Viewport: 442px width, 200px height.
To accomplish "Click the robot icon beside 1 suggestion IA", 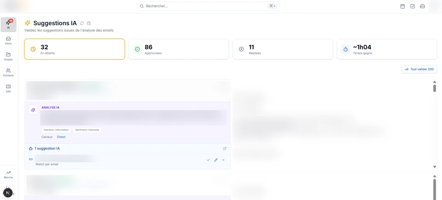I will point(31,149).
